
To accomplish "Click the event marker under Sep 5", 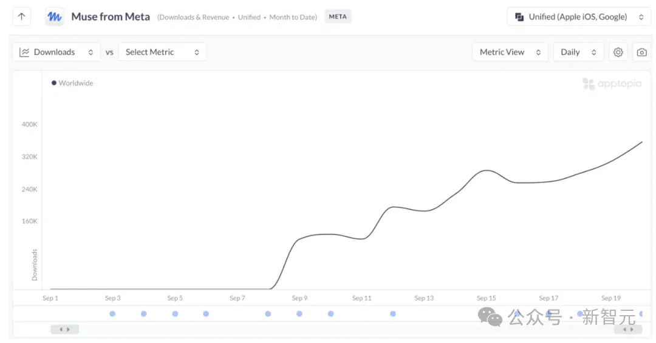I will tap(175, 314).
